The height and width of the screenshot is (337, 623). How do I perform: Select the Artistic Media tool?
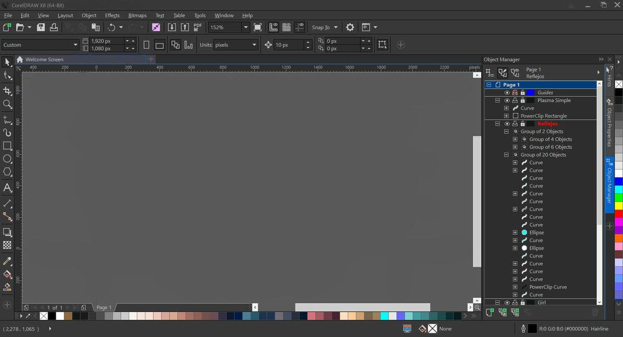(7, 133)
